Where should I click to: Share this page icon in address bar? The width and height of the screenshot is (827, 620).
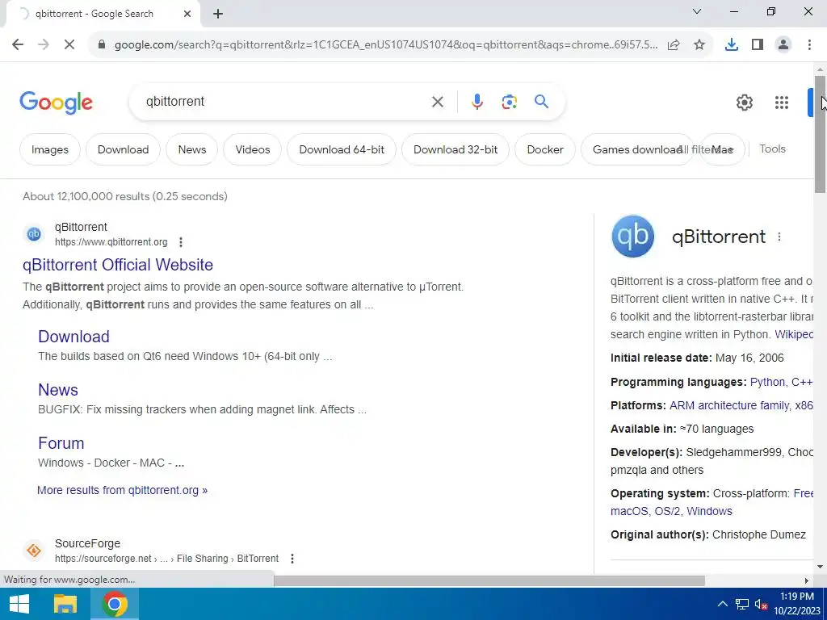coord(674,45)
